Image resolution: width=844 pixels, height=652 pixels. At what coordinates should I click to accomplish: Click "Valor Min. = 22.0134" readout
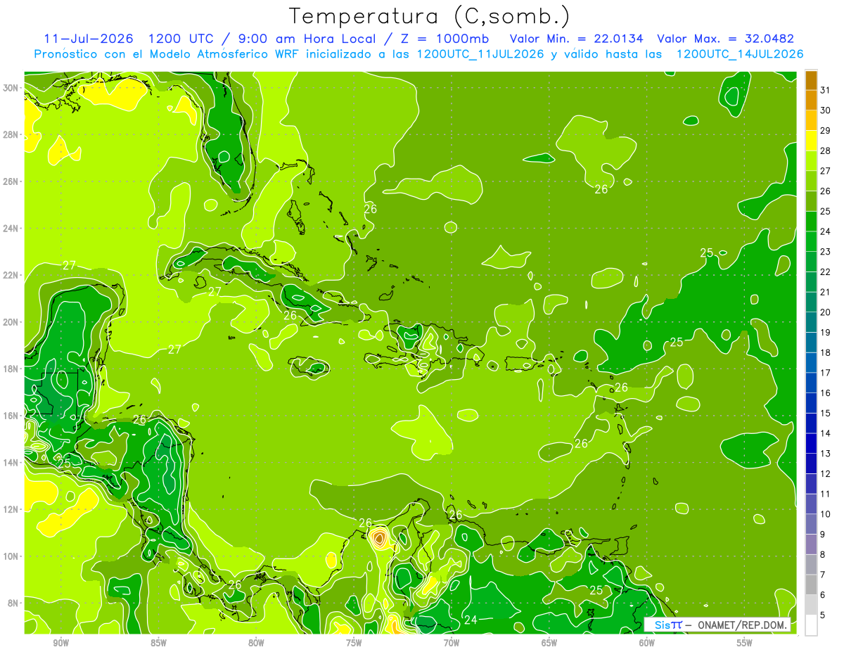(x=576, y=39)
